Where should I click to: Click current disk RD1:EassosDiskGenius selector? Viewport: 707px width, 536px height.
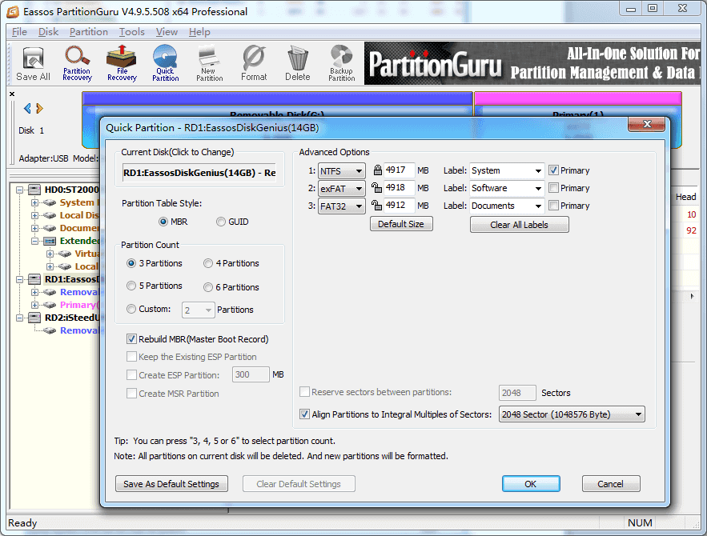(x=199, y=173)
